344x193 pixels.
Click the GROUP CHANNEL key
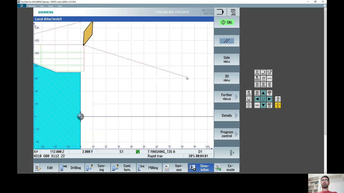click(x=249, y=99)
